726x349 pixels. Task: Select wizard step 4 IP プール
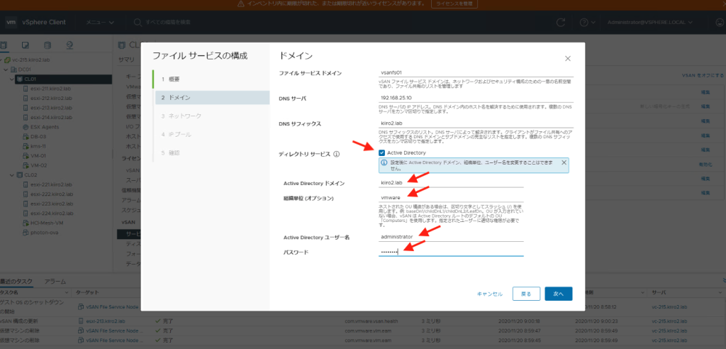click(211, 134)
